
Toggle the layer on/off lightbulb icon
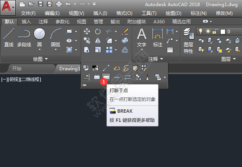click(x=200, y=31)
